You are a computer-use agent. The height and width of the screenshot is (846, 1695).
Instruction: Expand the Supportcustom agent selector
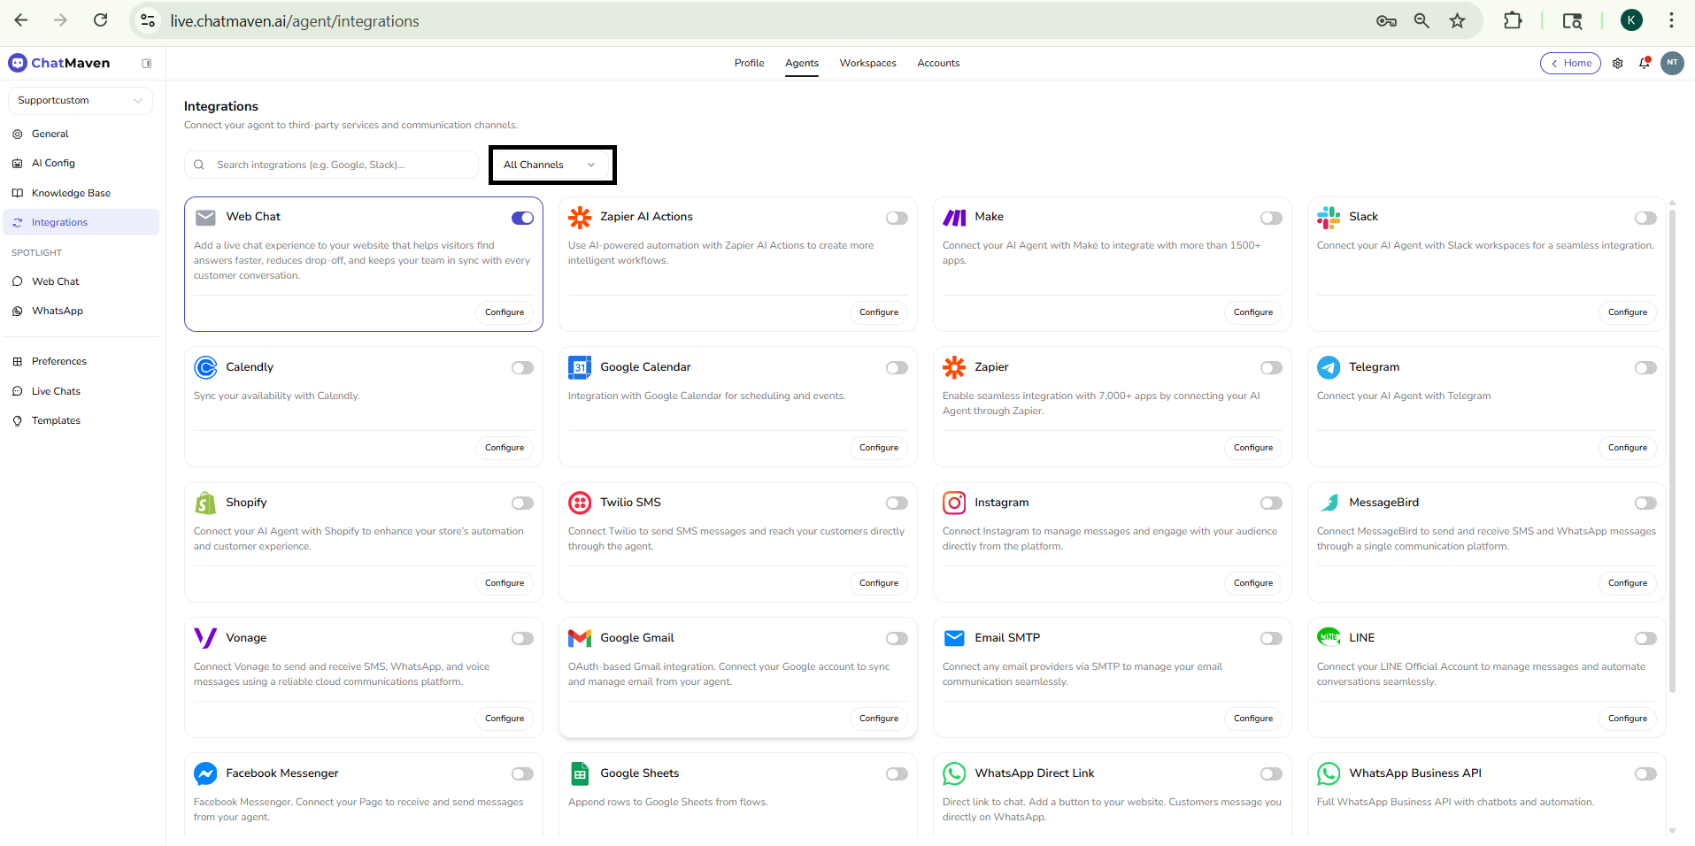80,100
